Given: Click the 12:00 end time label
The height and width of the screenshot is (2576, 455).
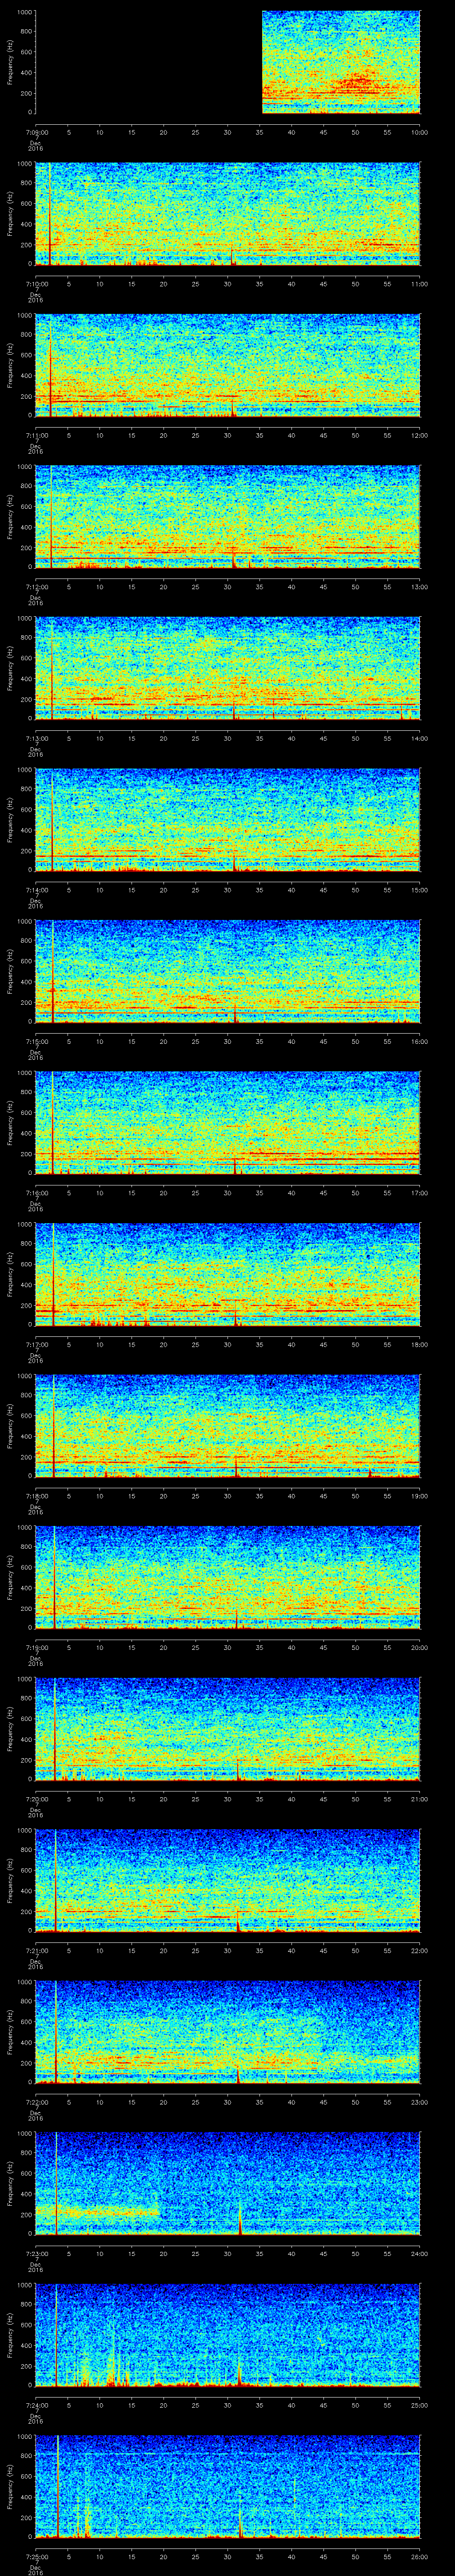Looking at the screenshot, I should click(420, 435).
